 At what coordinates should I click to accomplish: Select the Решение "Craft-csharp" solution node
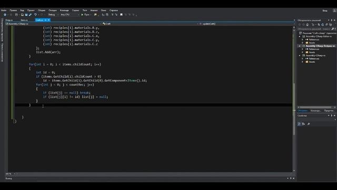point(318,33)
